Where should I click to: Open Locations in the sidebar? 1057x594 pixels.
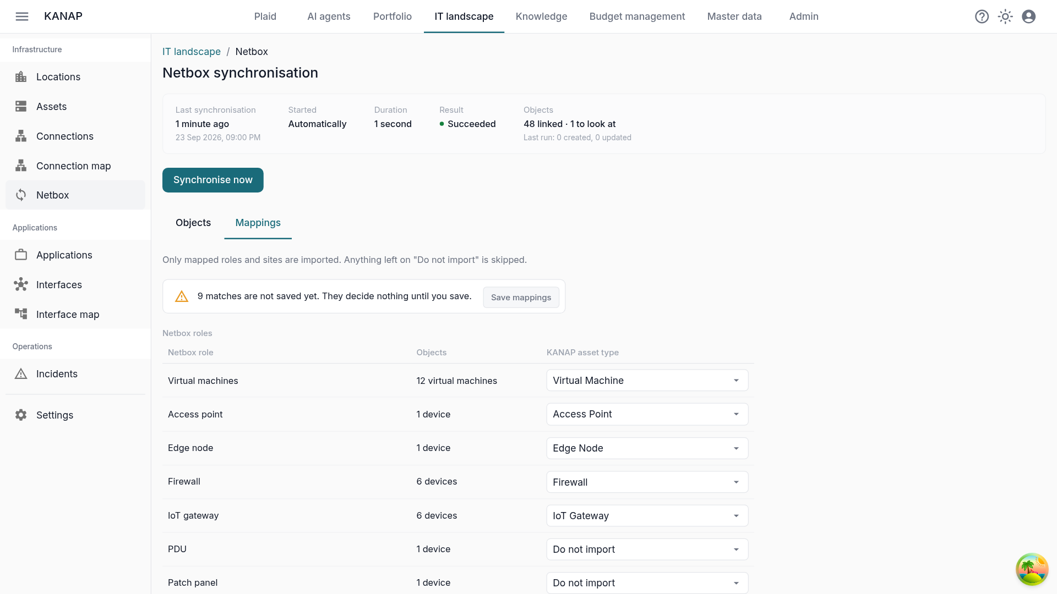click(x=75, y=77)
